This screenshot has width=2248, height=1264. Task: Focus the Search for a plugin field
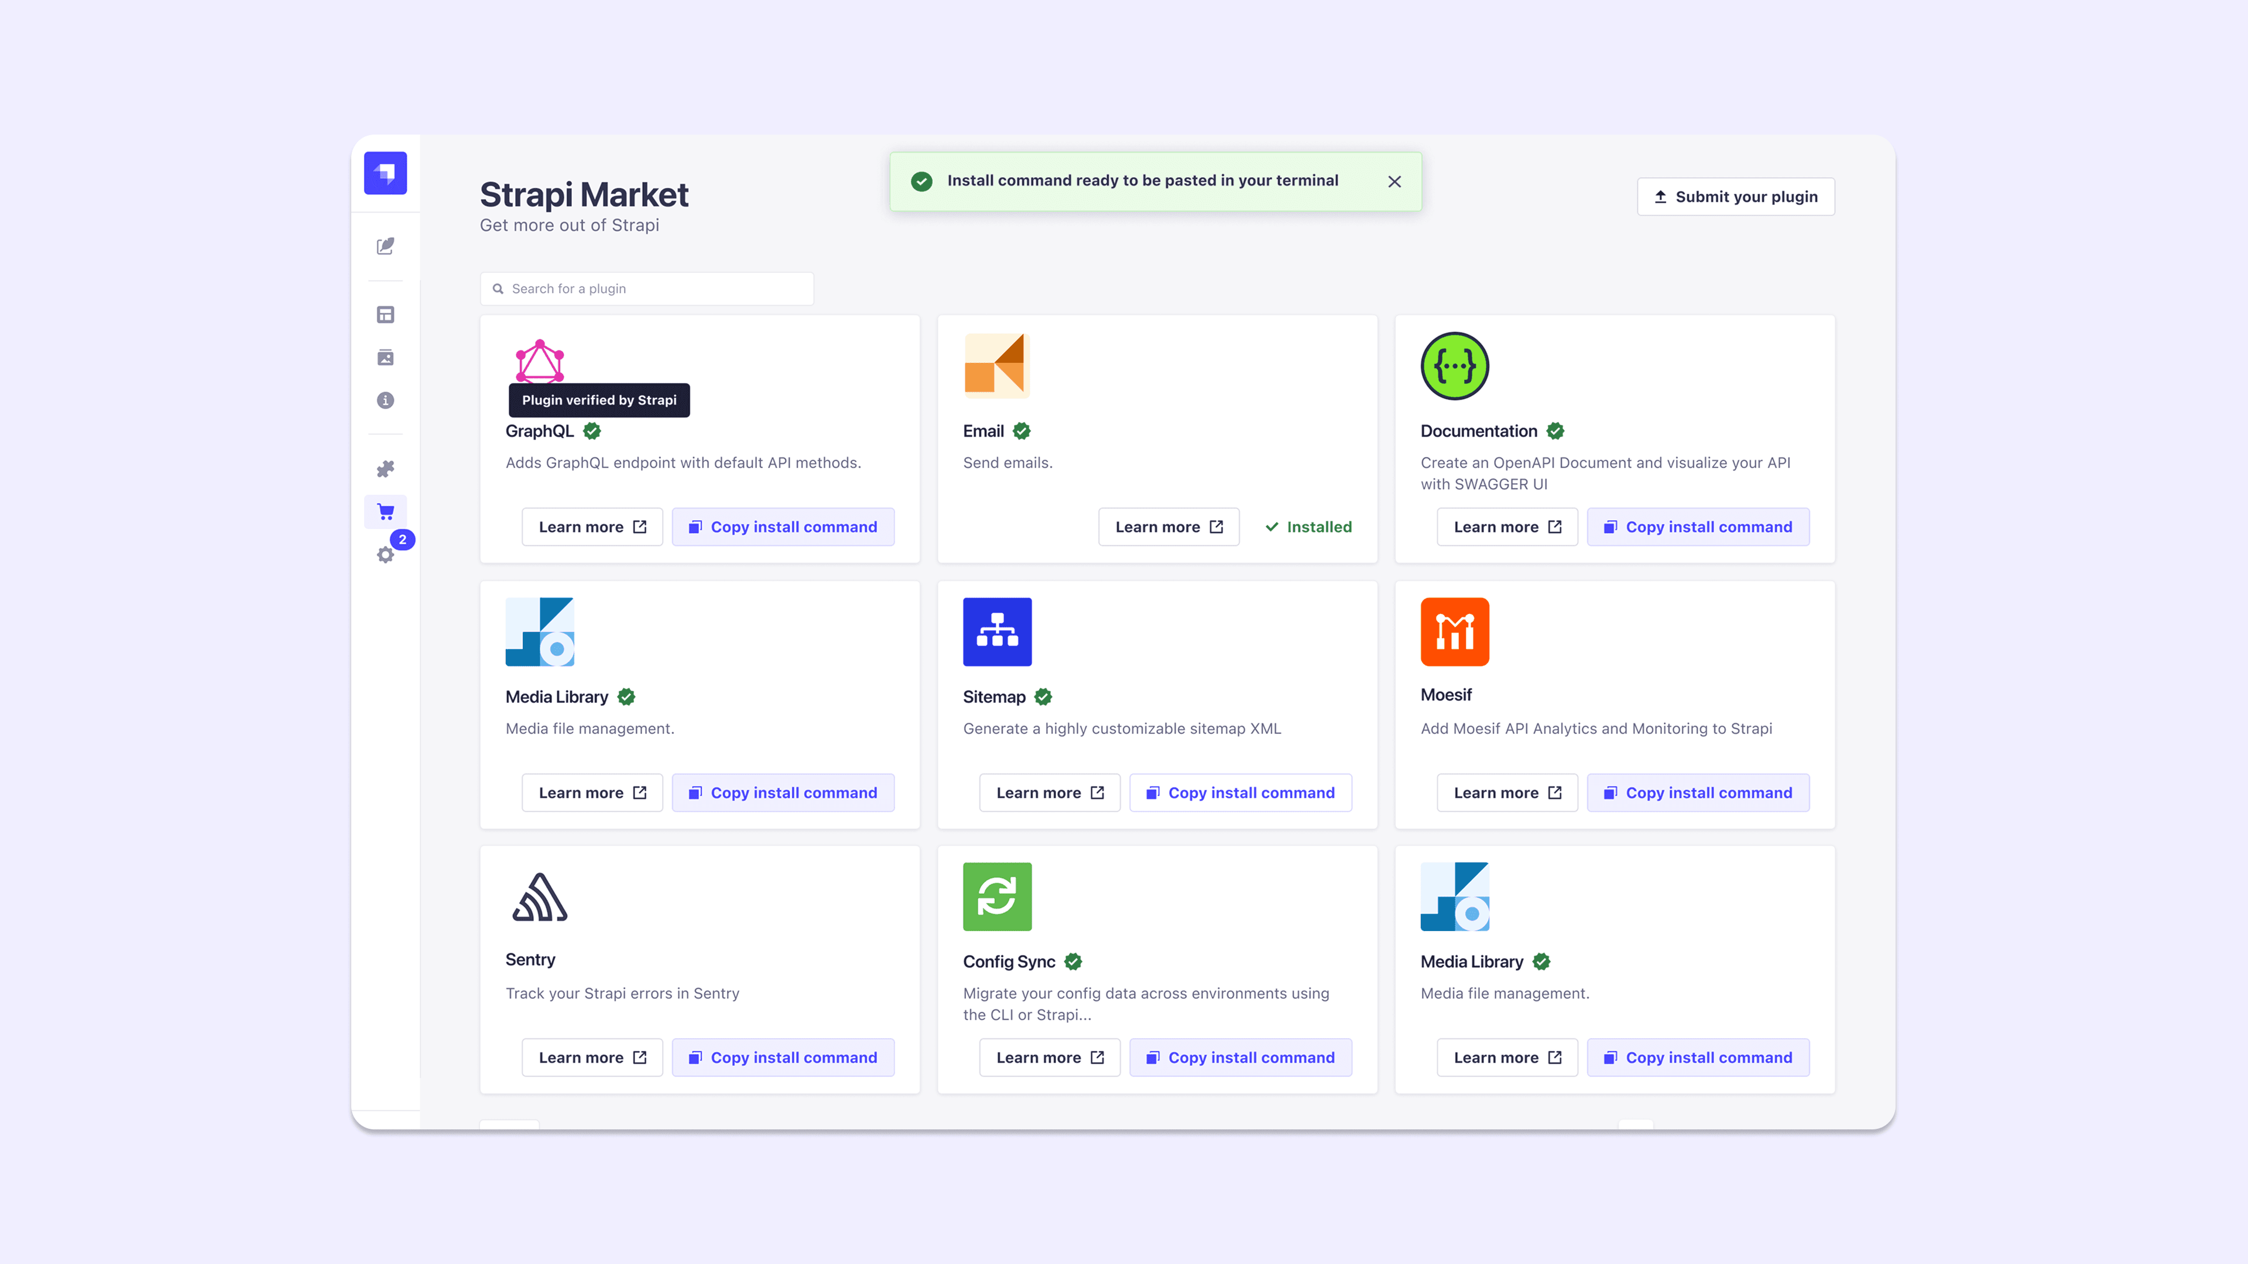[x=647, y=288]
